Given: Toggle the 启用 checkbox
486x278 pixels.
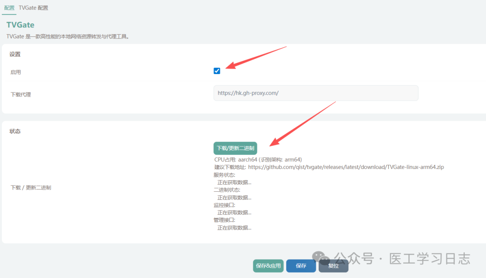Looking at the screenshot, I should (x=217, y=71).
